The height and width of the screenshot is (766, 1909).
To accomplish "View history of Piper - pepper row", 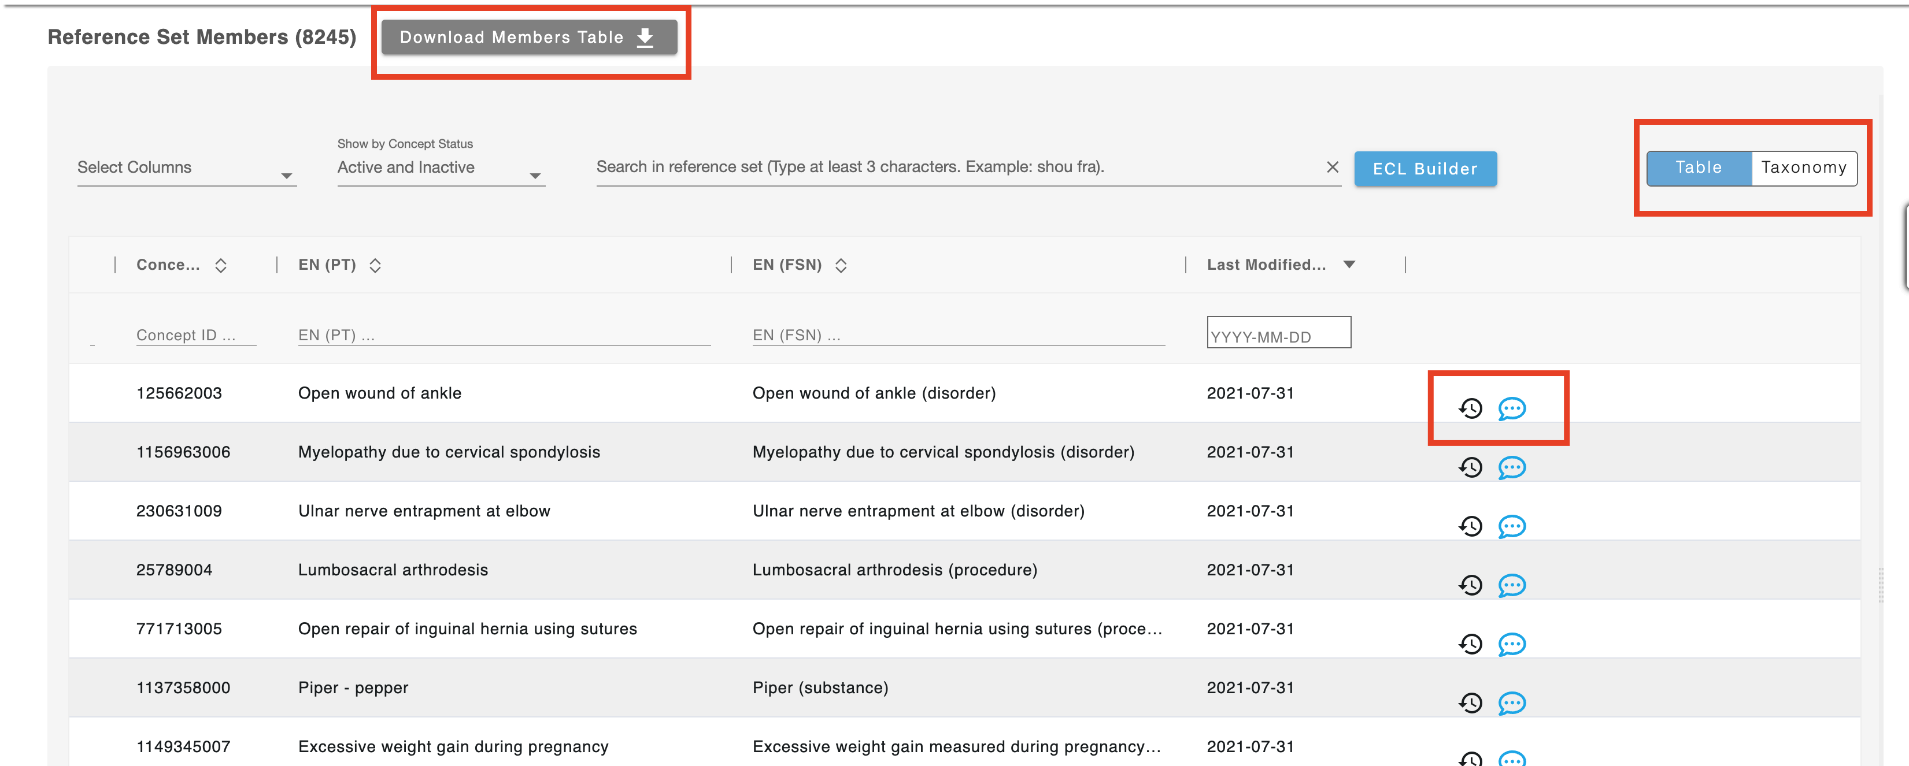I will (1470, 703).
